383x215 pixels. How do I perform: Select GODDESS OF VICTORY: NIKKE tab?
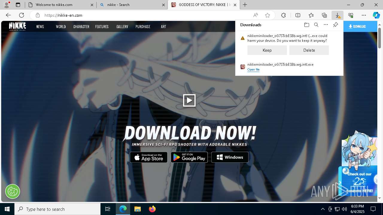[x=203, y=5]
